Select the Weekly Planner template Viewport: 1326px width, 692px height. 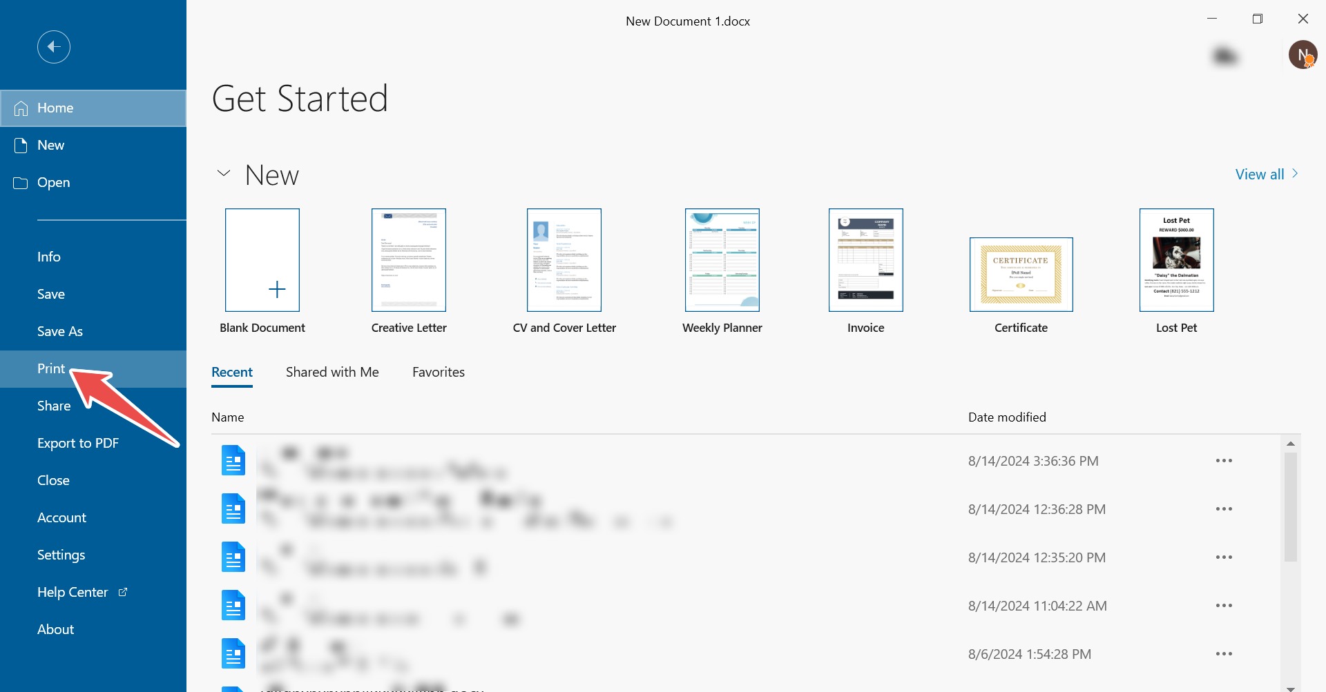[722, 260]
